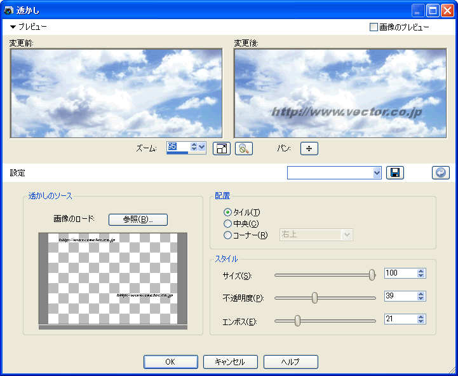458x376 pixels.
Task: Click the エンボス field showing 21
Action: click(401, 319)
